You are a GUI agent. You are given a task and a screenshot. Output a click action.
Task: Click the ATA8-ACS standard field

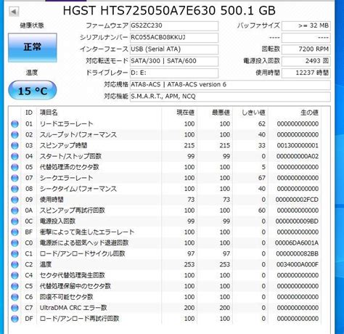230,84
